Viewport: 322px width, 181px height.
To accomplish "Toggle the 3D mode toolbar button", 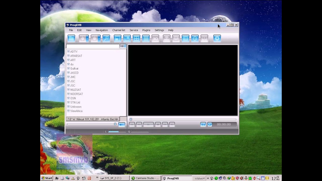I will (x=155, y=38).
